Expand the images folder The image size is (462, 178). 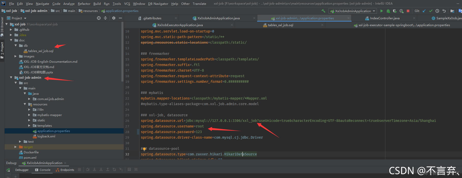pos(16,56)
